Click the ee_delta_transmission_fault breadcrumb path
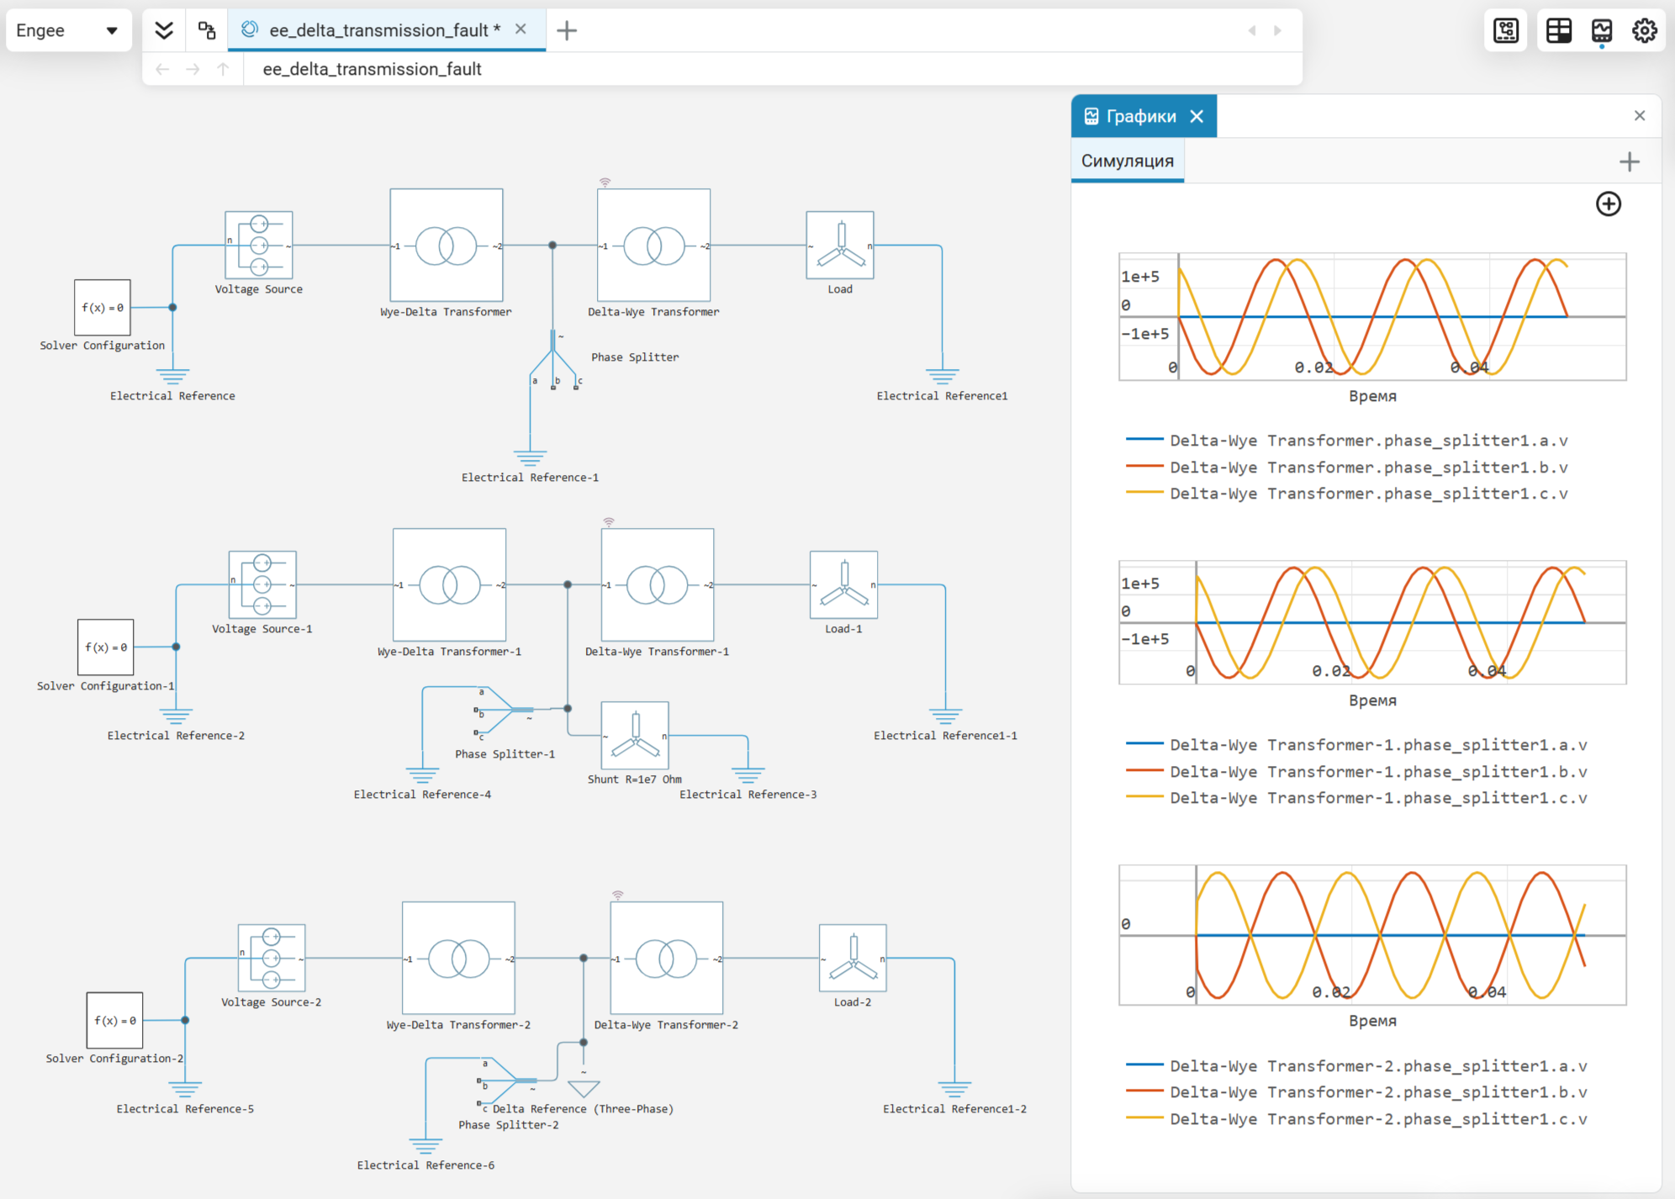This screenshot has width=1675, height=1199. pyautogui.click(x=372, y=69)
